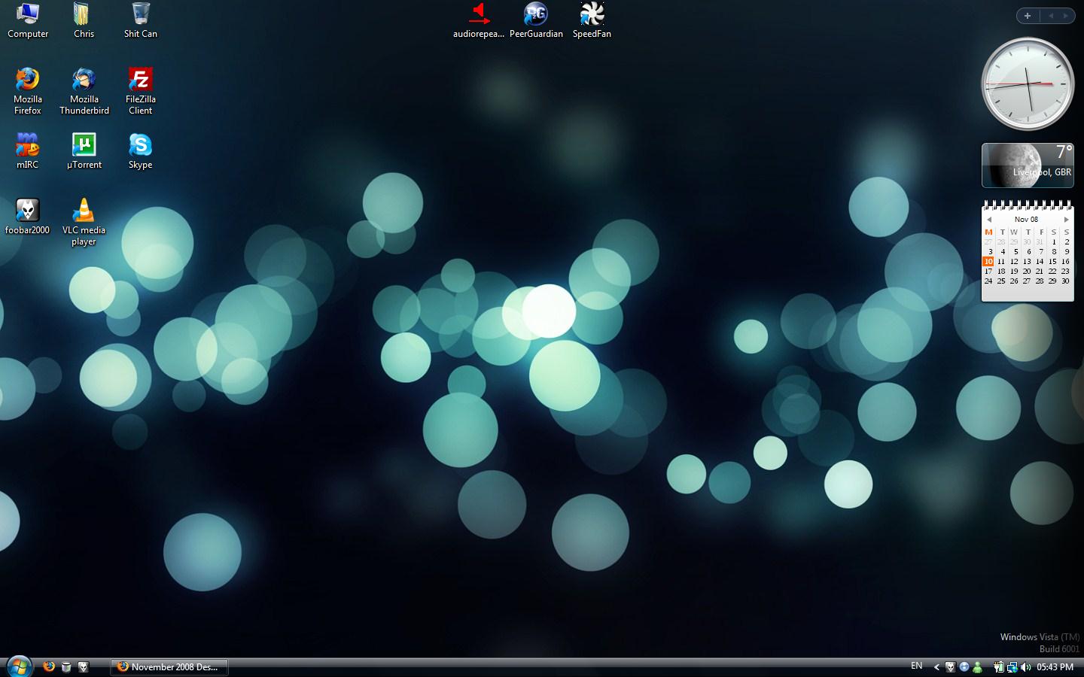Screen dimensions: 1084x677
Task: Select day 3 in calendar gadget
Action: (990, 252)
